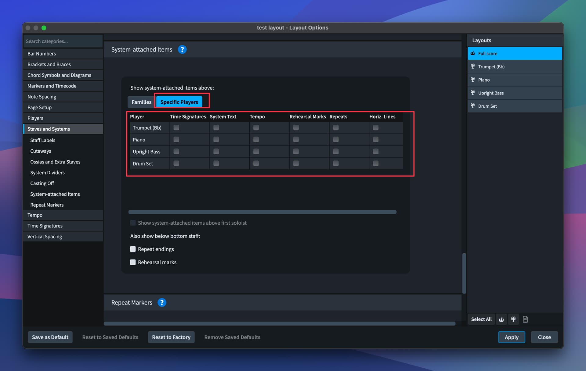The width and height of the screenshot is (586, 371).
Task: Select the Trumpet (Bb) part layout
Action: coord(515,66)
